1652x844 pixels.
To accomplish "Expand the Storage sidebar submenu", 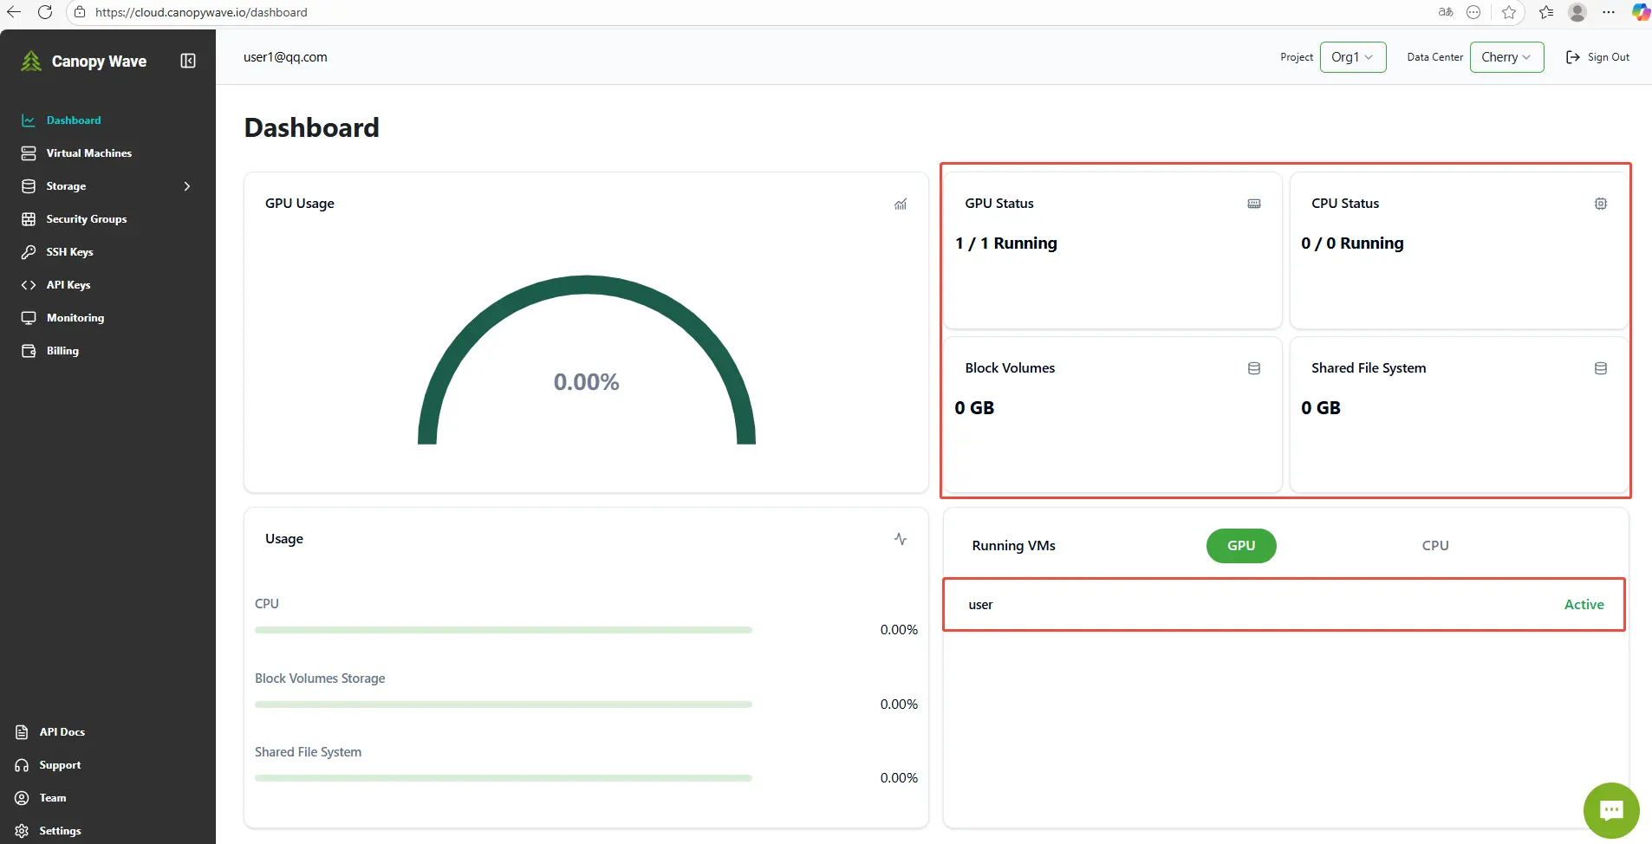I will (x=186, y=186).
